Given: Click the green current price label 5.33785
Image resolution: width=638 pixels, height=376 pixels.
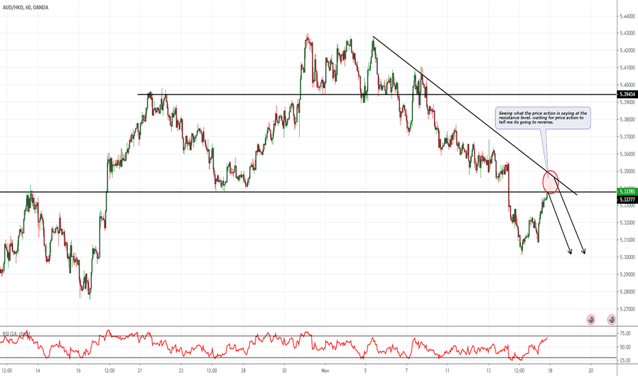Looking at the screenshot, I should [x=627, y=191].
